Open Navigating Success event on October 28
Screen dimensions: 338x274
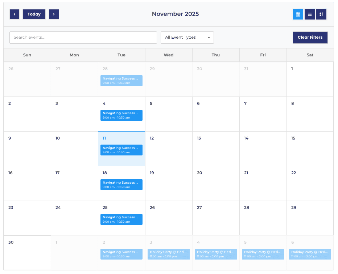pyautogui.click(x=121, y=81)
